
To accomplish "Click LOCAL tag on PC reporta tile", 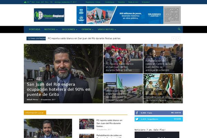I will (109, 60).
